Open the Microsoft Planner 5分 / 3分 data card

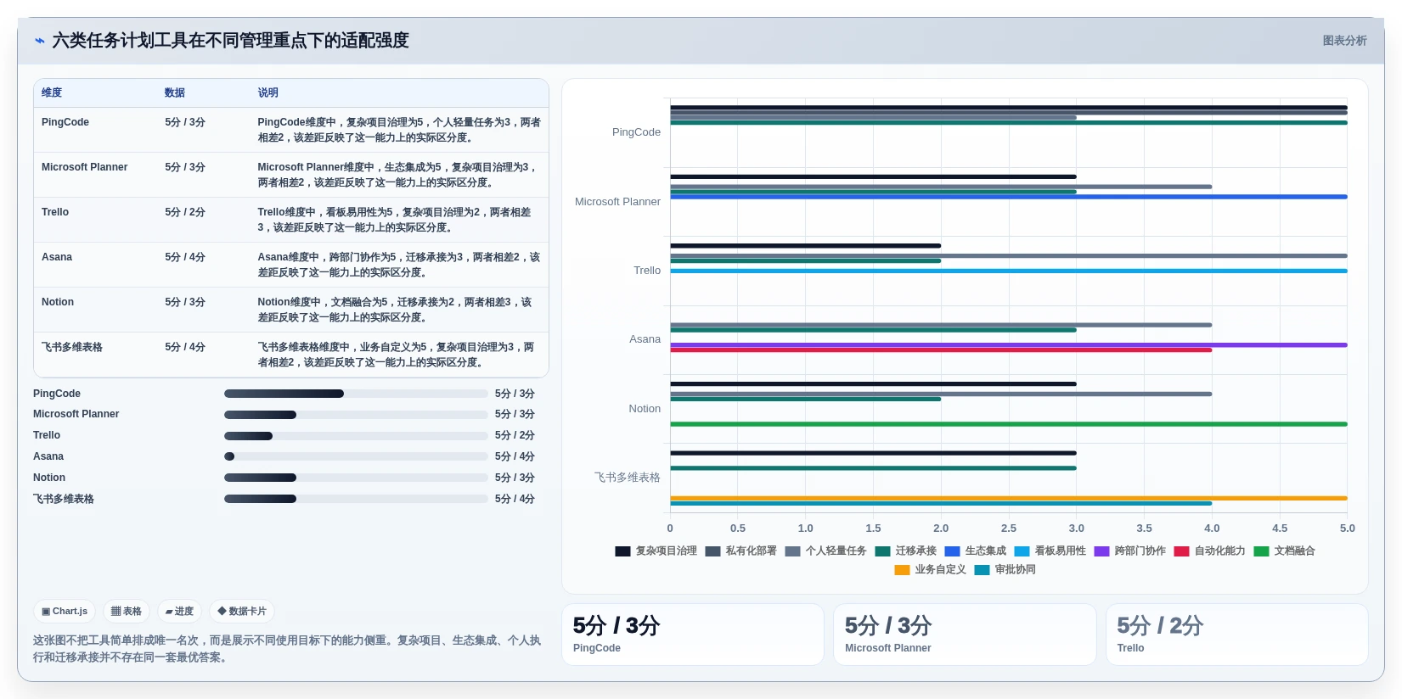click(965, 635)
